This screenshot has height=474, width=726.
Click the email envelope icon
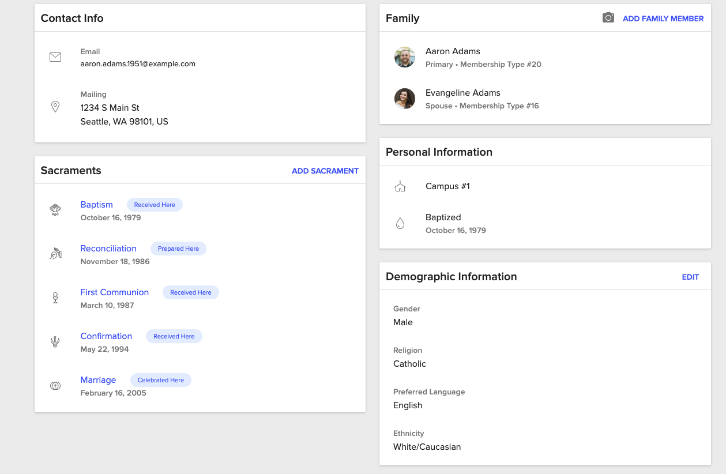point(55,57)
